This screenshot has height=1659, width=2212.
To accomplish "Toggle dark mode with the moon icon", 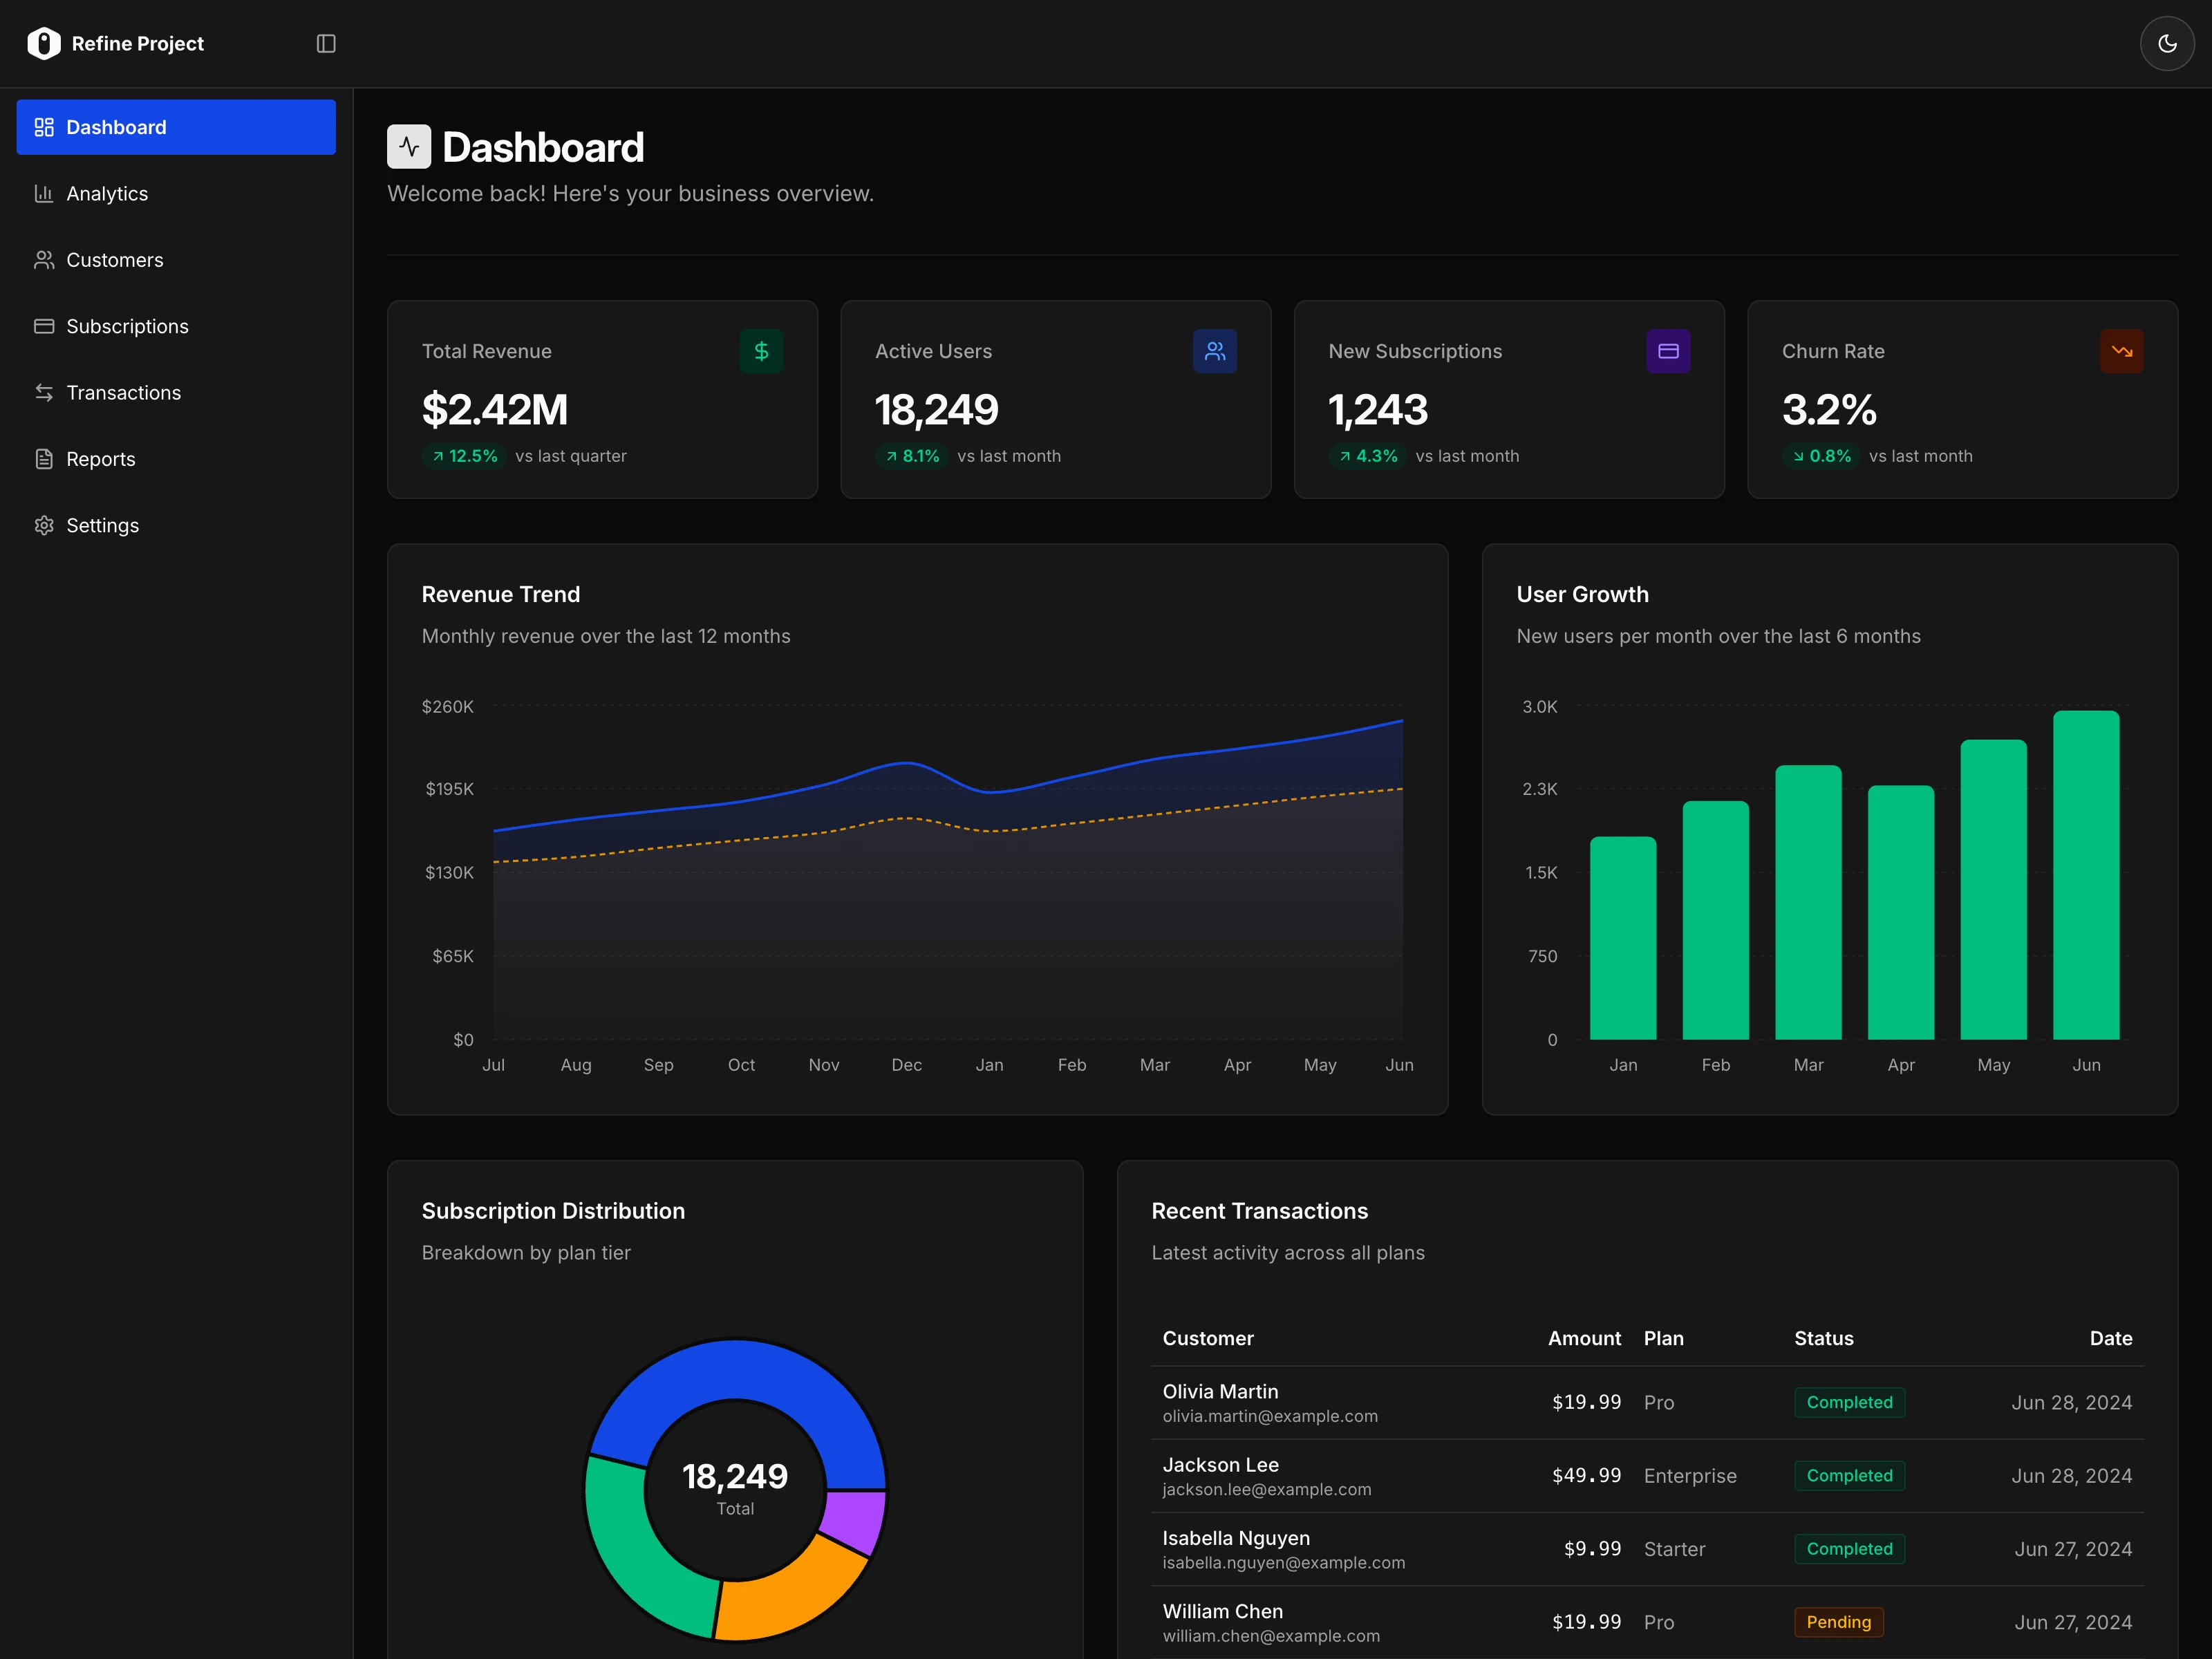I will (2166, 43).
